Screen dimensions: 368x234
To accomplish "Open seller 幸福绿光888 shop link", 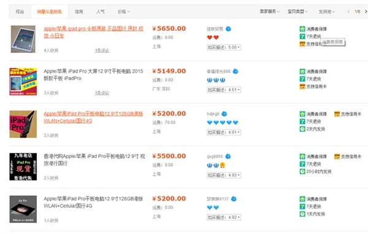I will tap(218, 71).
